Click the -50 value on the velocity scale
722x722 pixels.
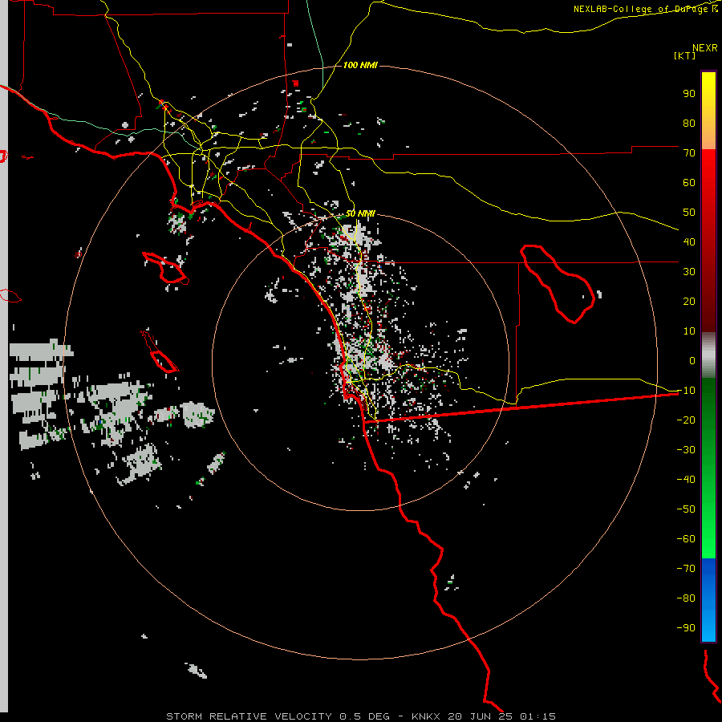[x=686, y=509]
